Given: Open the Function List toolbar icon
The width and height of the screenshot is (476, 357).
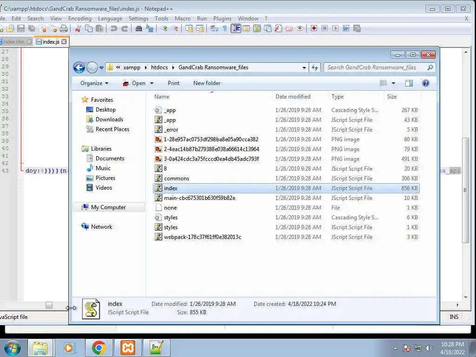Looking at the screenshot, I should click(x=278, y=28).
